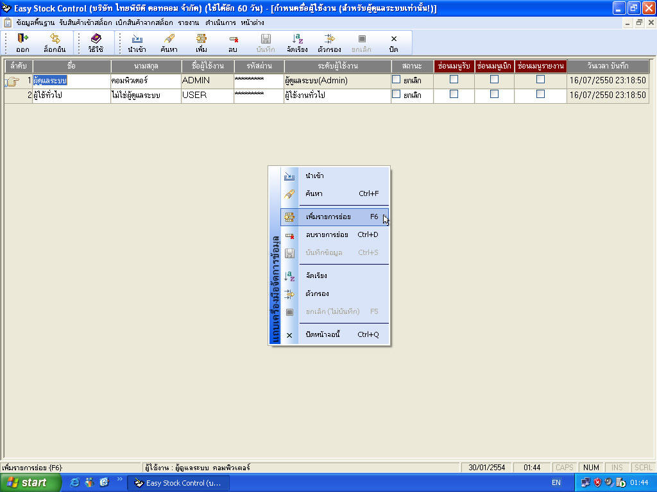657x492 pixels.
Task: Select the USER username cell in row 2
Action: coord(207,95)
